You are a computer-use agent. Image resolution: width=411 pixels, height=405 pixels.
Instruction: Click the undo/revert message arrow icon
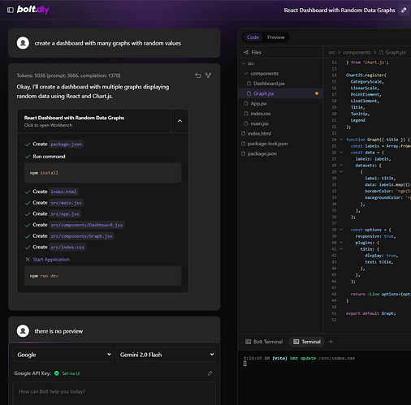point(198,75)
